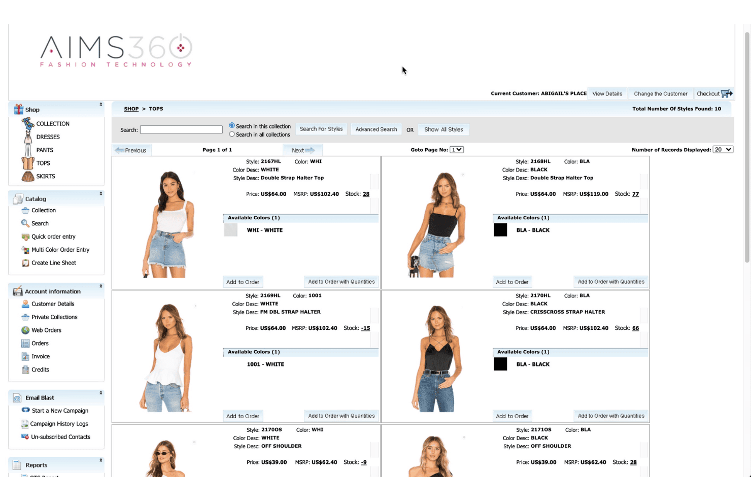Click the View Details button
The width and height of the screenshot is (751, 501).
607,94
